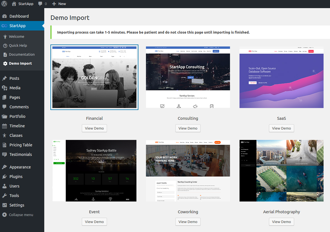330x232 pixels.
Task: Open Appearance in the sidebar
Action: coord(22,167)
